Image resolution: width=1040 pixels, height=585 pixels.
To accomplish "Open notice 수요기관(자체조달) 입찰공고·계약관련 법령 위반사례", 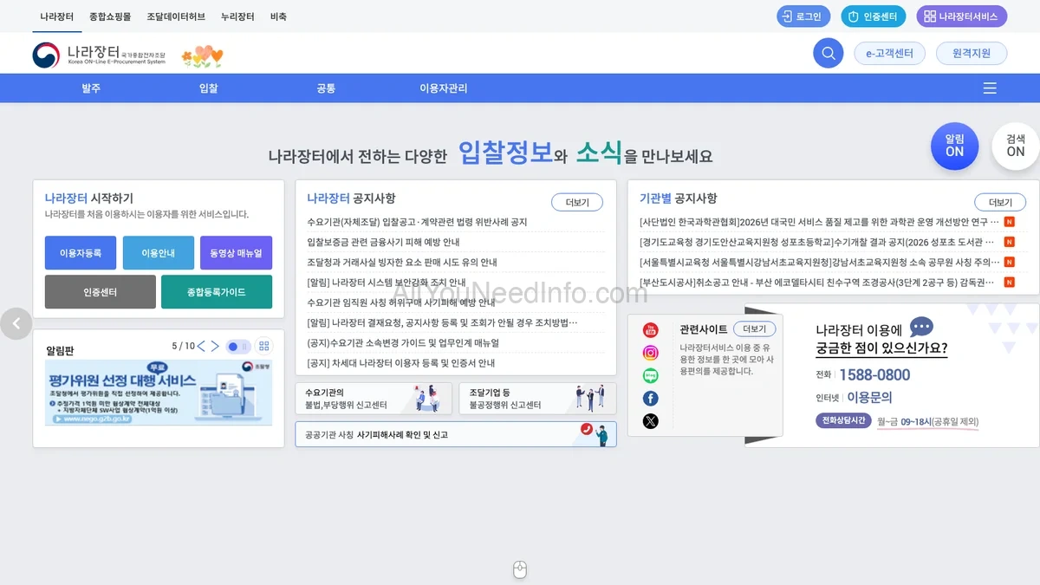I will pos(417,222).
